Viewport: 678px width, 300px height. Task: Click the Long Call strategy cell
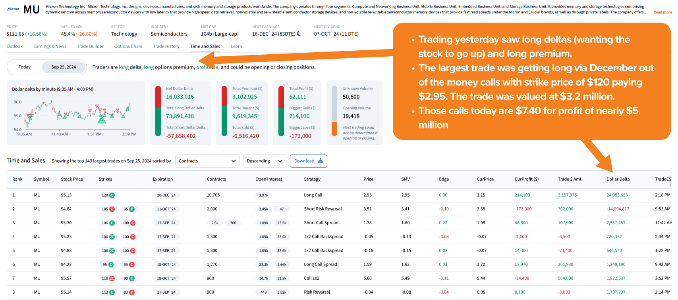[x=313, y=195]
